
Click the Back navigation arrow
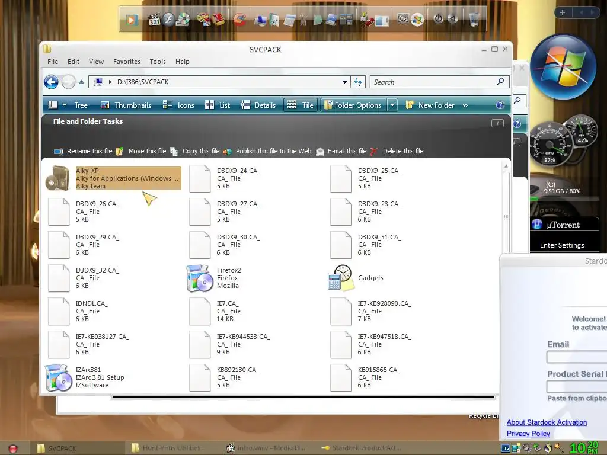(x=51, y=82)
